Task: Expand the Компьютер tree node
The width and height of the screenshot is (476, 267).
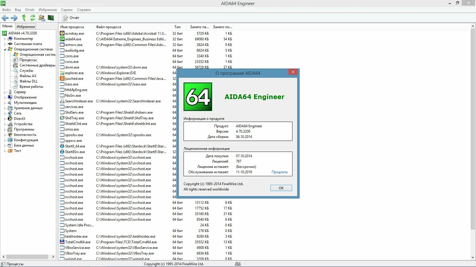Action: [x=5, y=39]
